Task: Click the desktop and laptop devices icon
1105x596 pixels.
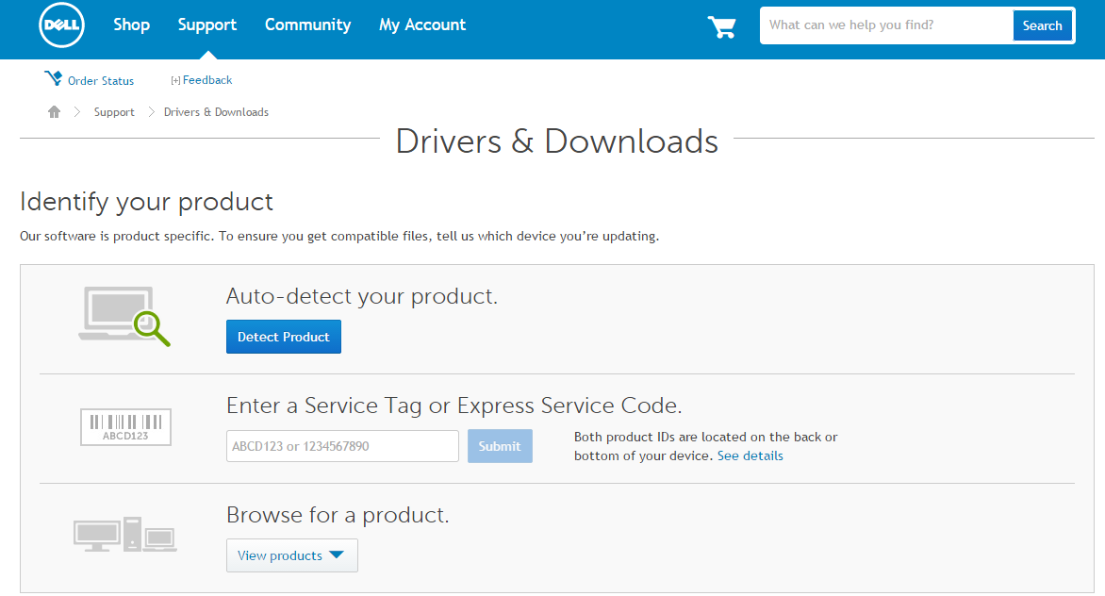Action: pos(124,534)
